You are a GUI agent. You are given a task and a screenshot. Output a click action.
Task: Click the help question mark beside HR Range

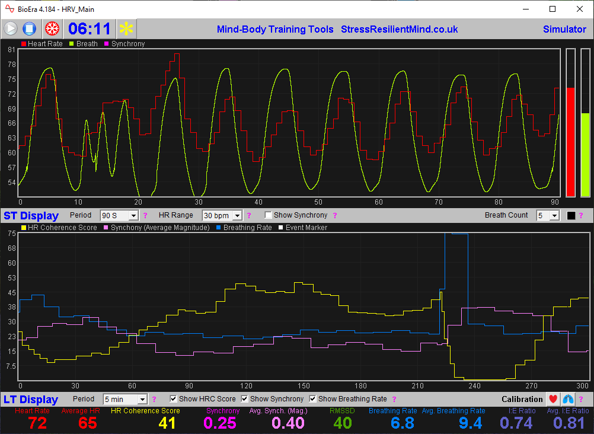(x=249, y=215)
